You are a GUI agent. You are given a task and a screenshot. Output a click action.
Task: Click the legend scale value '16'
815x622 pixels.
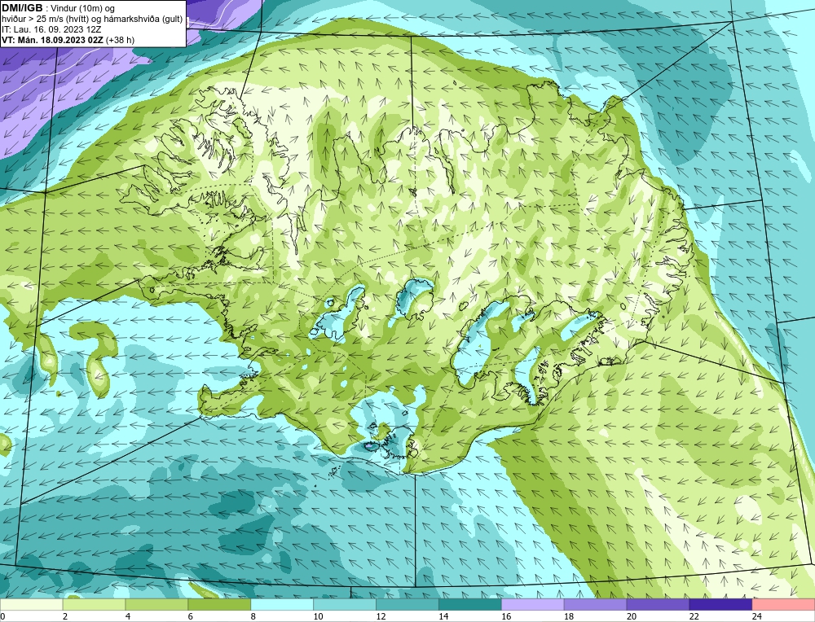coord(506,616)
